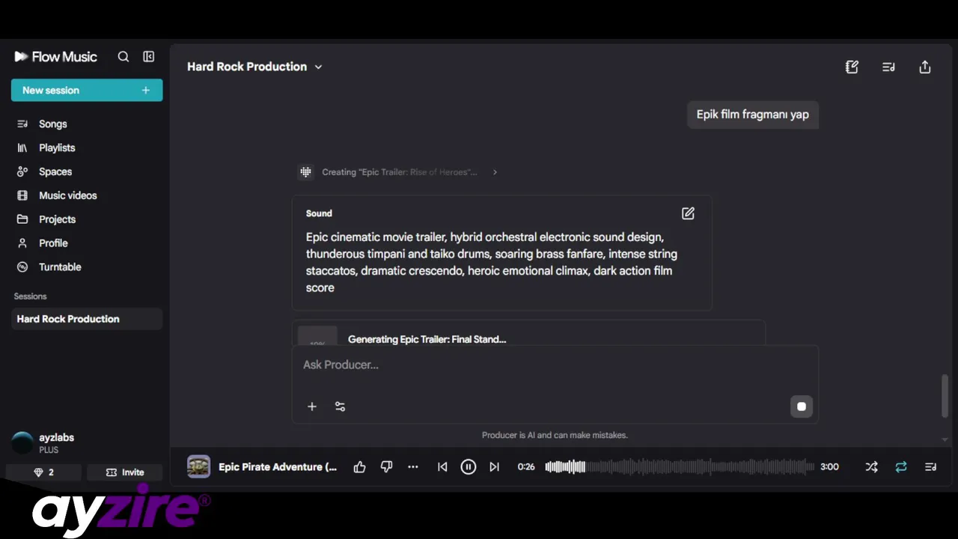Skip to the previous track
The image size is (958, 539).
442,467
